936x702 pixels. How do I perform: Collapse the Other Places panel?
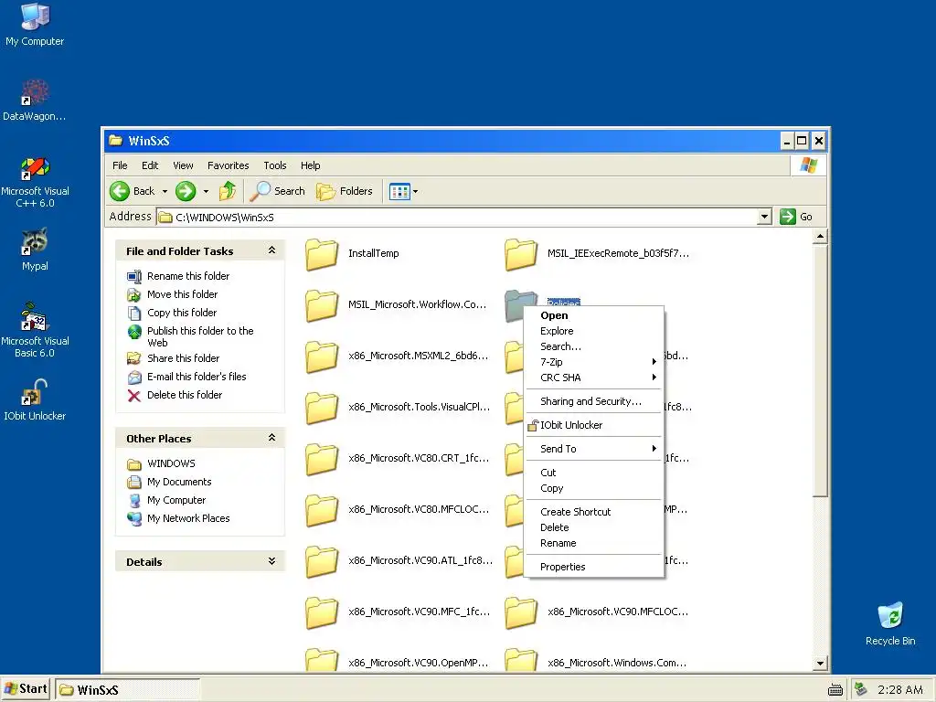(271, 438)
